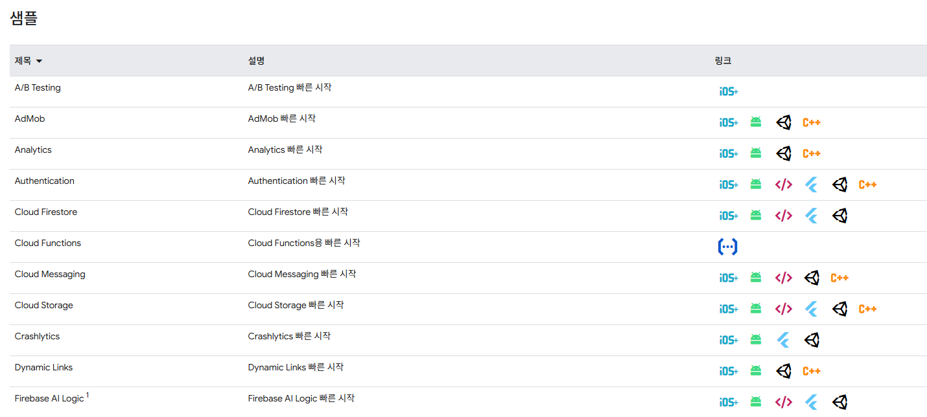Viewport: 927px width, 417px height.
Task: Open the Unity sample for Firebase AI Logic
Action: point(840,402)
